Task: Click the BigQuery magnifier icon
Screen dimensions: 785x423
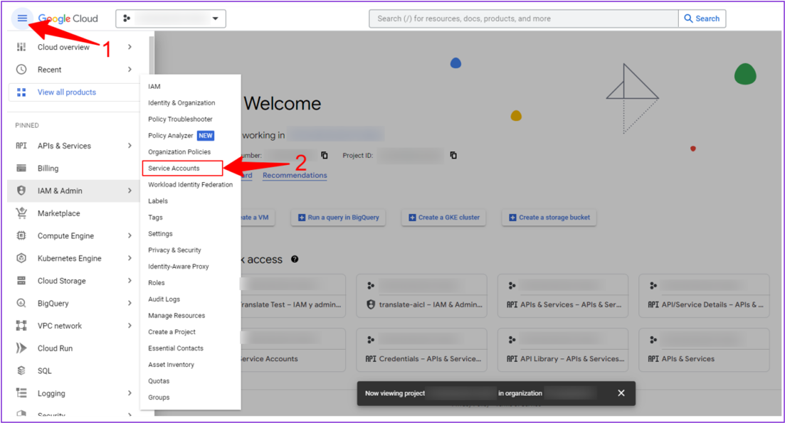Action: [x=21, y=303]
